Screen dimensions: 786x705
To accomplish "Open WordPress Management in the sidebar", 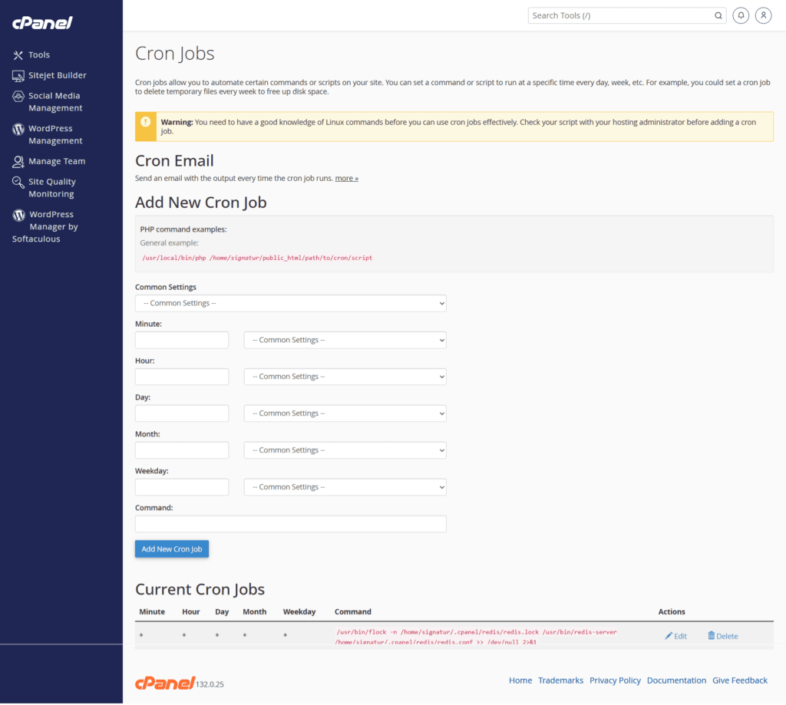I will point(58,134).
